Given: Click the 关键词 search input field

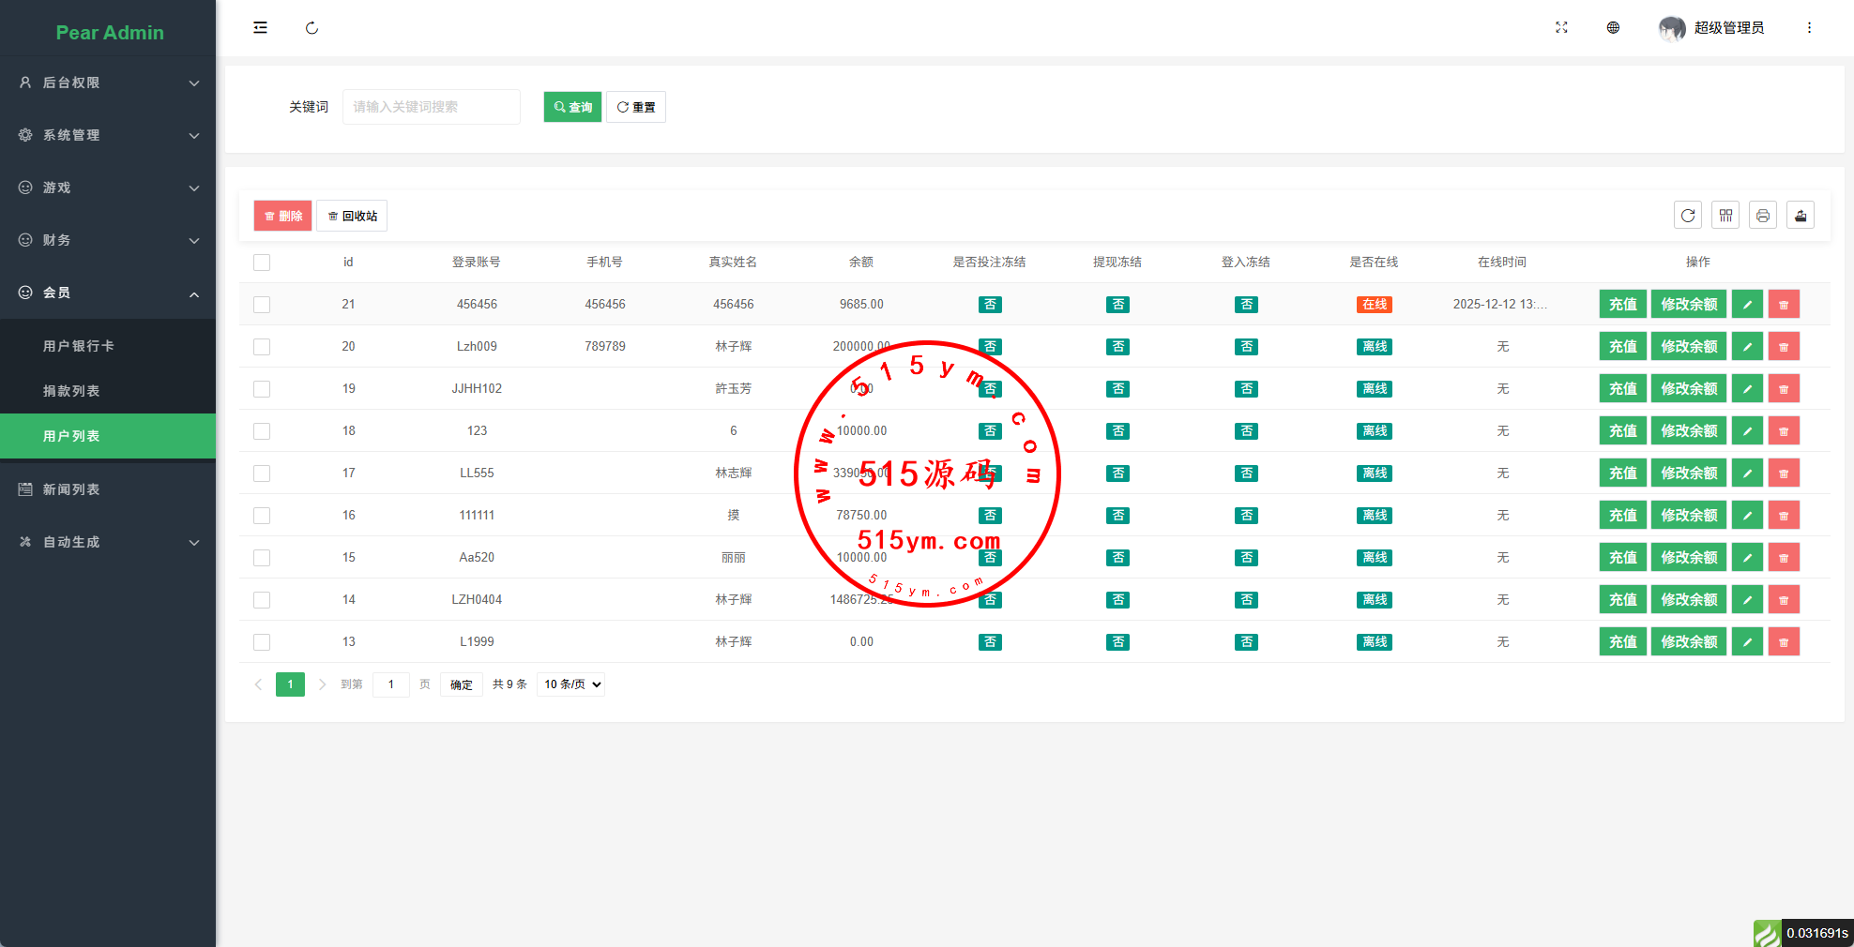Looking at the screenshot, I should (431, 107).
